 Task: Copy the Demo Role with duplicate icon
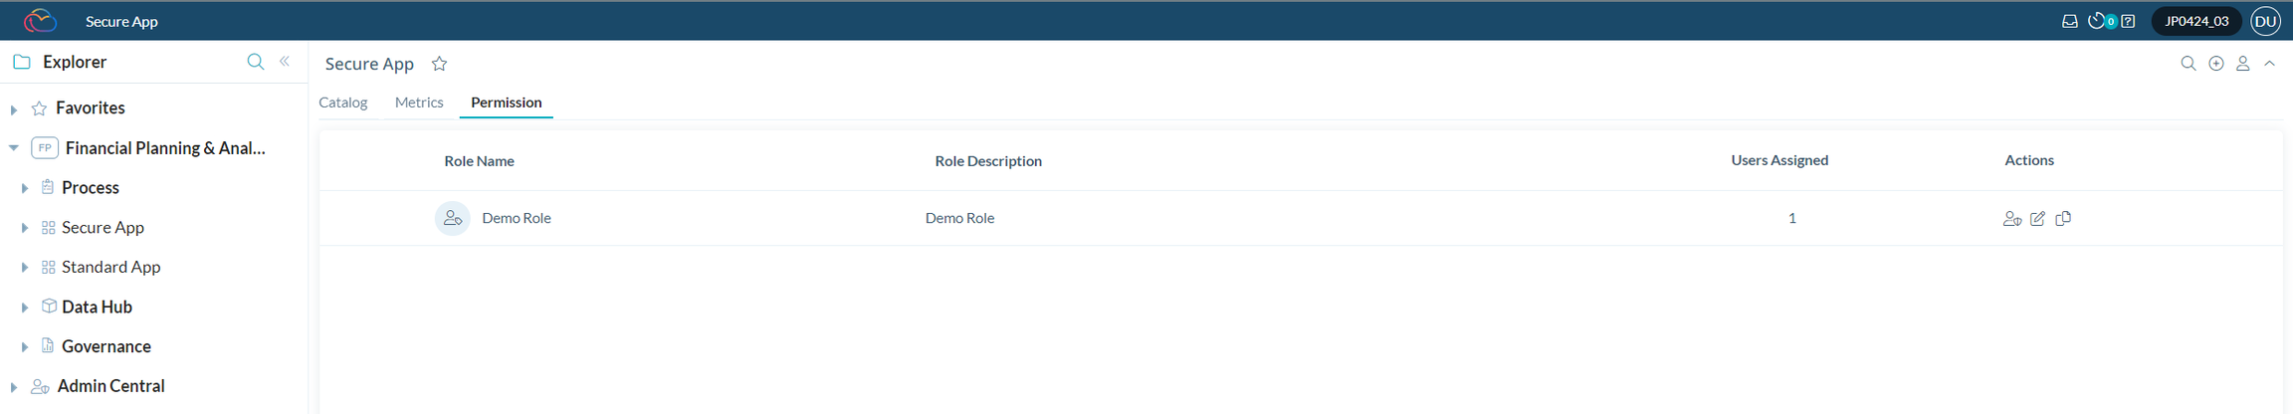tap(2063, 218)
